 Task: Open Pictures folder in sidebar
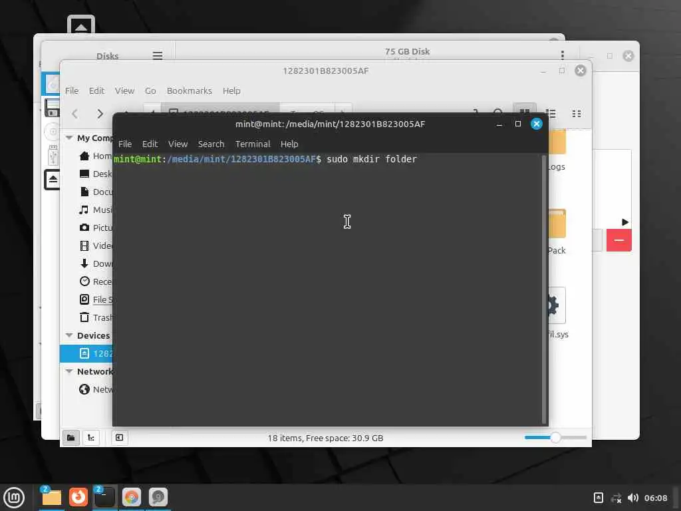[96, 228]
